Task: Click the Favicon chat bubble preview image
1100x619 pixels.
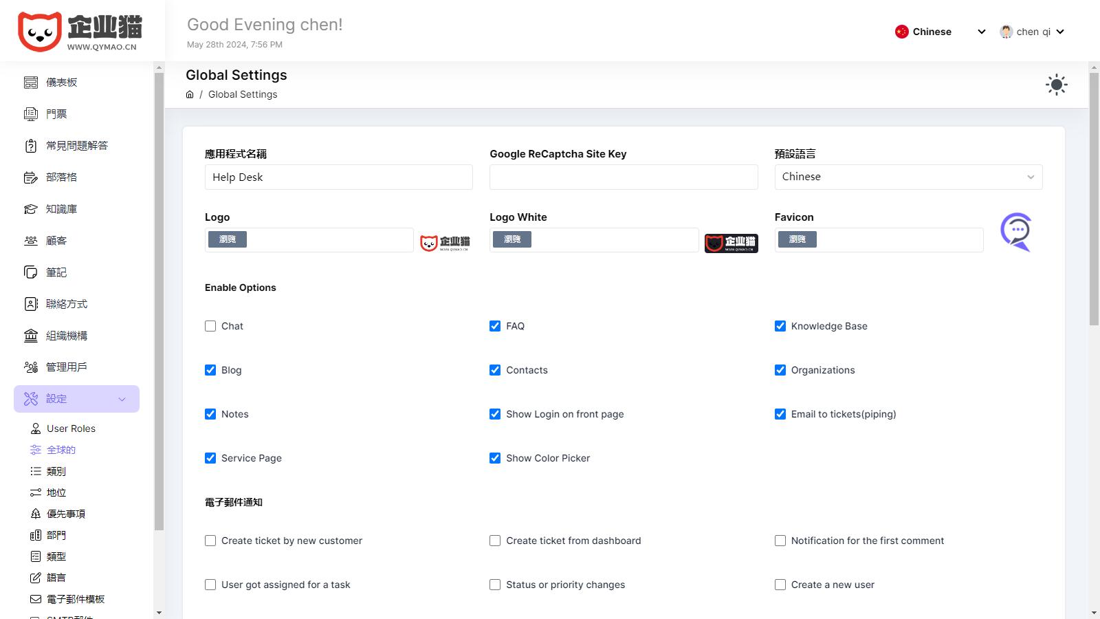Action: [x=1015, y=232]
